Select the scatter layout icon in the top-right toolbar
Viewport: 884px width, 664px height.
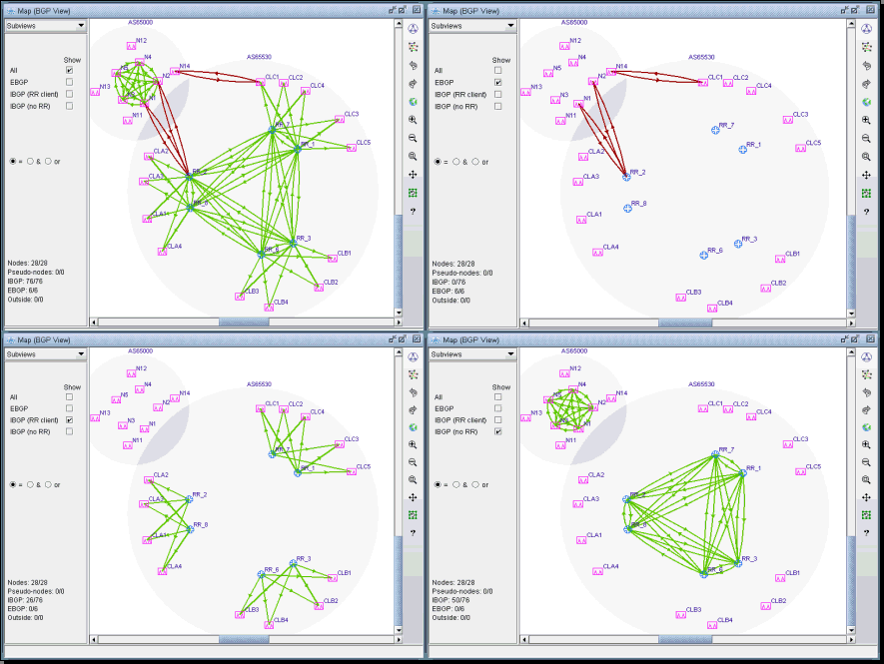(868, 47)
